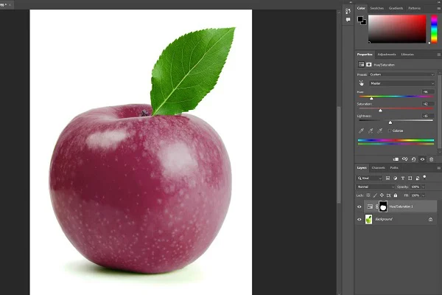This screenshot has height=295, width=442.
Task: Open the Preset dropdown
Action: 401,74
